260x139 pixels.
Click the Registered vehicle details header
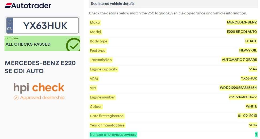click(113, 4)
